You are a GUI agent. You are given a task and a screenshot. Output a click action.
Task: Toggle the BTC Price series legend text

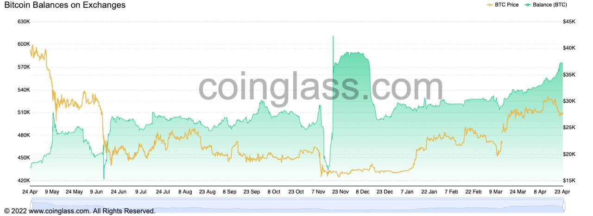pyautogui.click(x=507, y=5)
